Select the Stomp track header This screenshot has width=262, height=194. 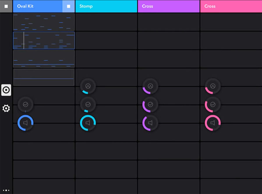[106, 6]
